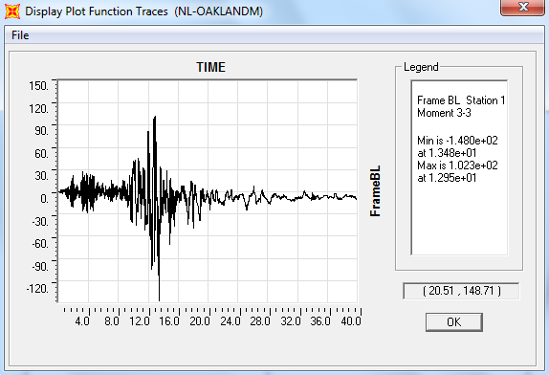549x375 pixels.
Task: Click the 16.0 label on the time axis
Action: pos(169,321)
